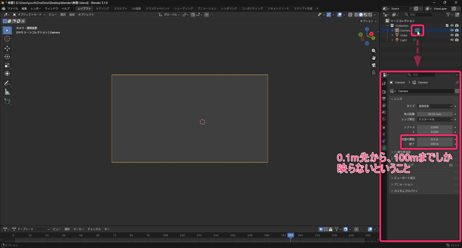Select the Rotate tool in the left toolbar
The width and height of the screenshot is (462, 248).
[x=7, y=56]
